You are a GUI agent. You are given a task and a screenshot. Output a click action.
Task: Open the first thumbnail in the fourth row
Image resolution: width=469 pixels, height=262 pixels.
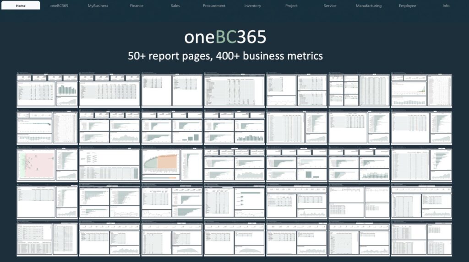coord(47,201)
